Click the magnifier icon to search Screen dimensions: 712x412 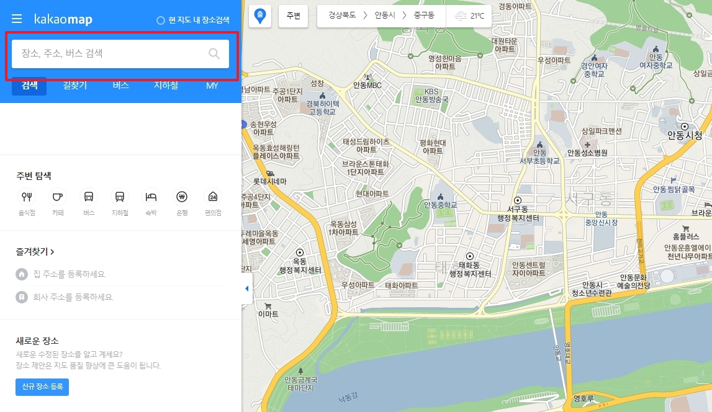[214, 54]
